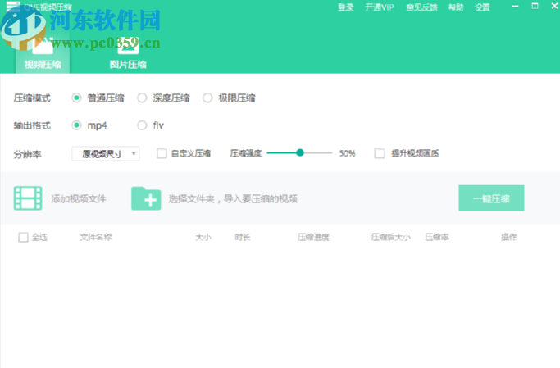Enable the 提升视频画质 checkbox
The height and width of the screenshot is (368, 560).
pos(380,153)
